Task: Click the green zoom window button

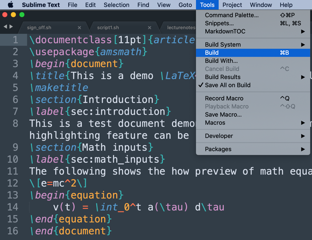Action: click(x=22, y=15)
